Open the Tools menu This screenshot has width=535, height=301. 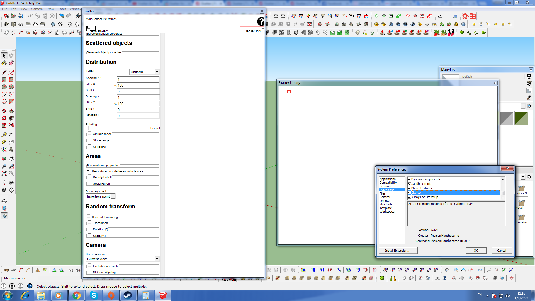tap(62, 9)
